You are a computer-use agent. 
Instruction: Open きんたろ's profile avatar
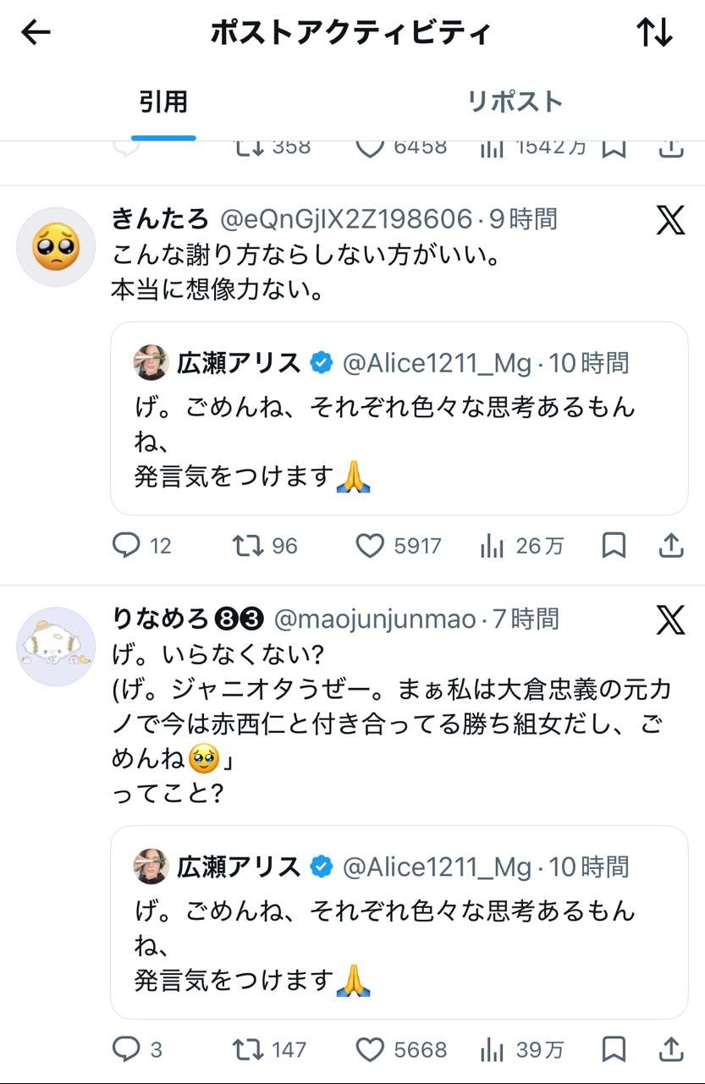pos(56,247)
